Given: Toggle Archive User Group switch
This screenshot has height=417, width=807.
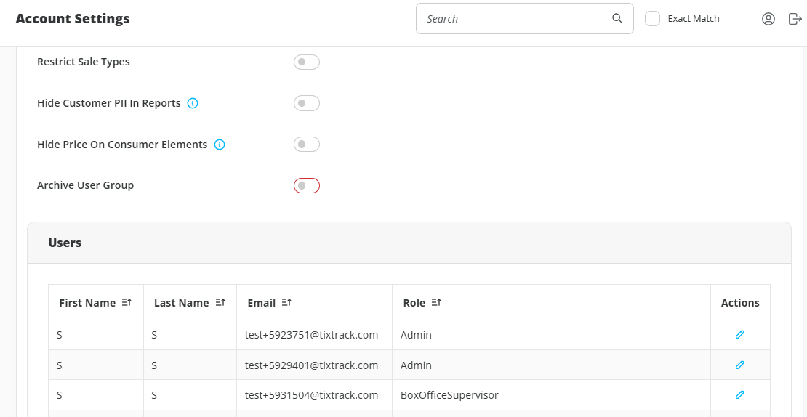Looking at the screenshot, I should [307, 186].
